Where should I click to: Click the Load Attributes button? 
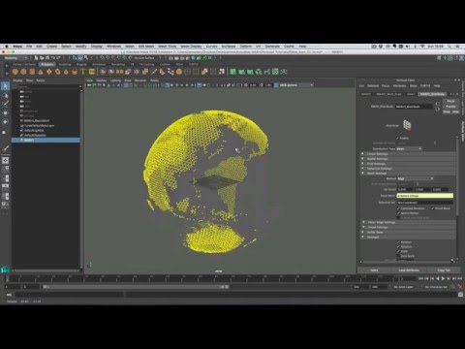click(409, 270)
